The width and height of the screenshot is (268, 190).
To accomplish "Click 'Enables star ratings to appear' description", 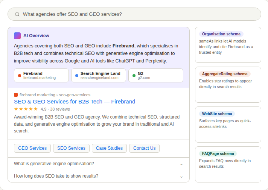I will click(x=225, y=84).
